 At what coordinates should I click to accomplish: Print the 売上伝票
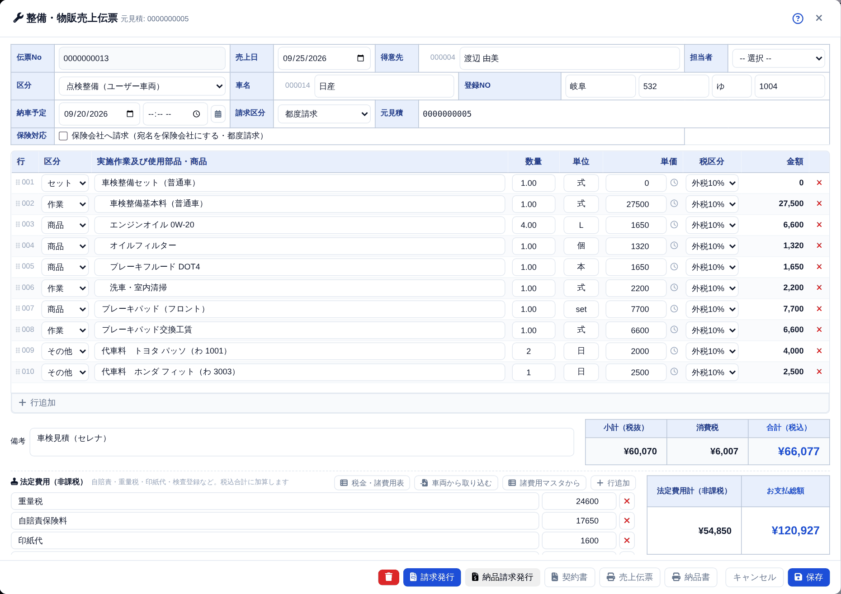pos(629,577)
